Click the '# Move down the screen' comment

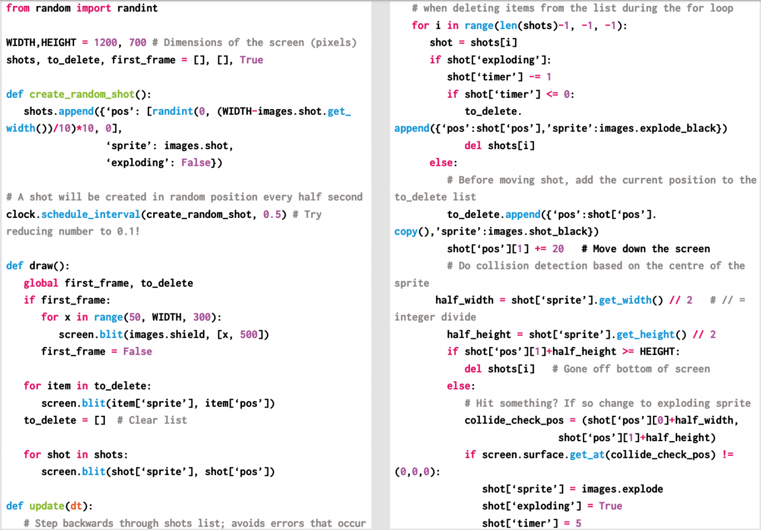[x=645, y=249]
